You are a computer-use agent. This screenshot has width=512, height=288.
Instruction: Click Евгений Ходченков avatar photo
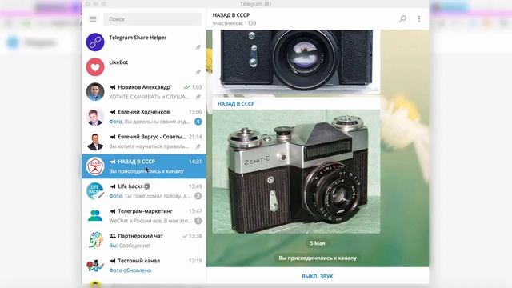(95, 117)
